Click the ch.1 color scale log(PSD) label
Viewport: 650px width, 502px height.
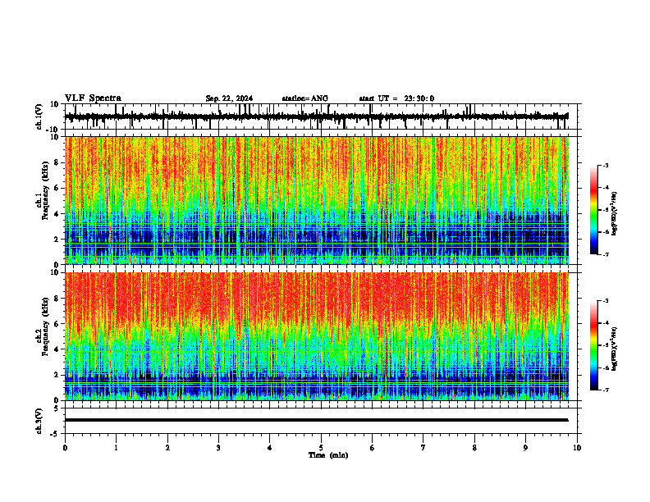(614, 213)
